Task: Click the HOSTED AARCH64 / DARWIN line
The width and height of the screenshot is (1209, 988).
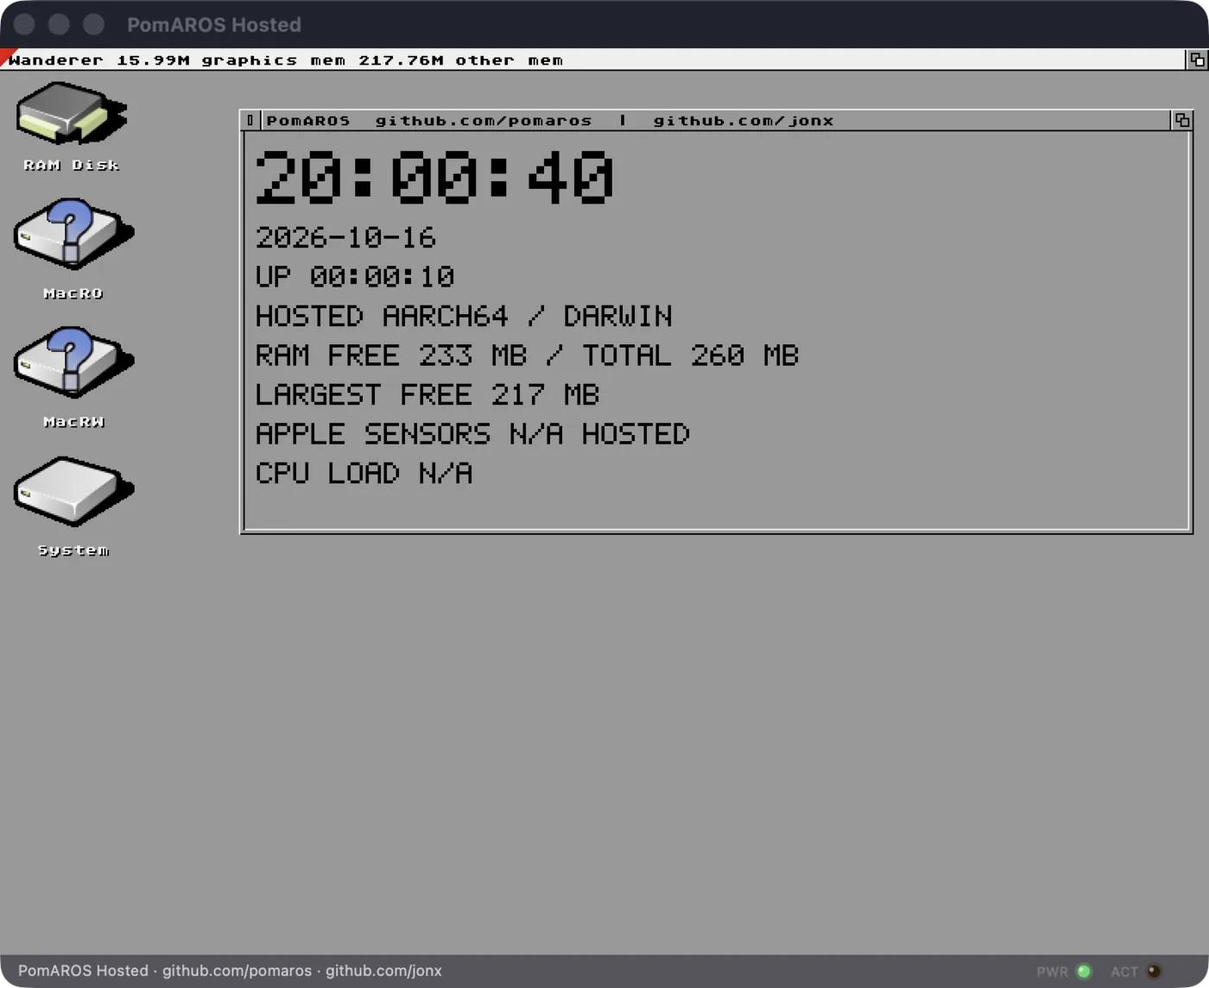Action: [464, 316]
